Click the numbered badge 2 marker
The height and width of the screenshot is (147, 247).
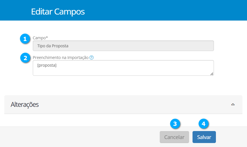click(x=25, y=58)
